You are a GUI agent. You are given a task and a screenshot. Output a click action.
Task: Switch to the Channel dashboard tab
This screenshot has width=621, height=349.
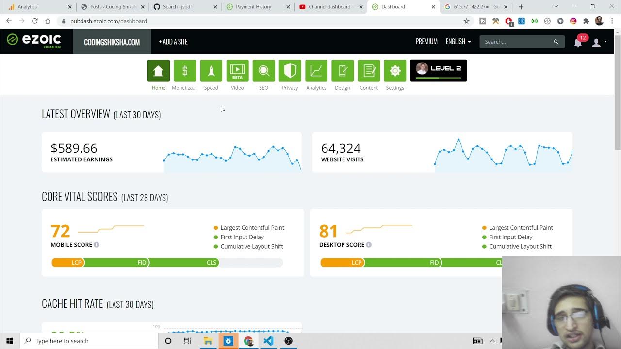point(331,7)
